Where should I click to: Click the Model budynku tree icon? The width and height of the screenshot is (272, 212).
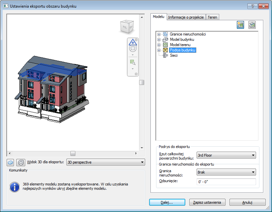[165, 39]
